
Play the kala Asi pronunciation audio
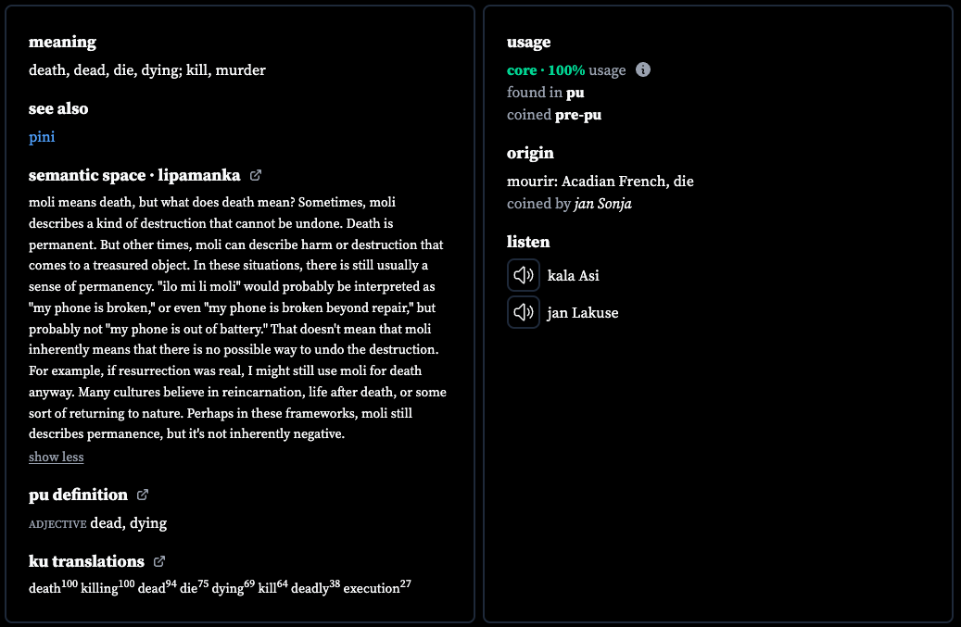coord(524,275)
